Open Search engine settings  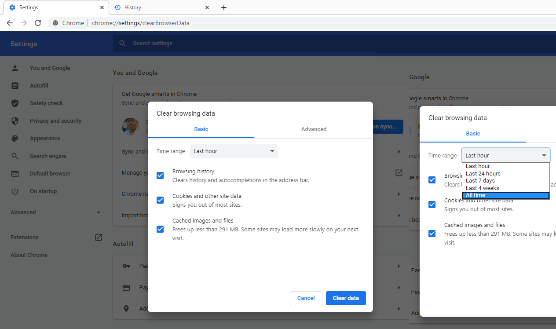48,156
